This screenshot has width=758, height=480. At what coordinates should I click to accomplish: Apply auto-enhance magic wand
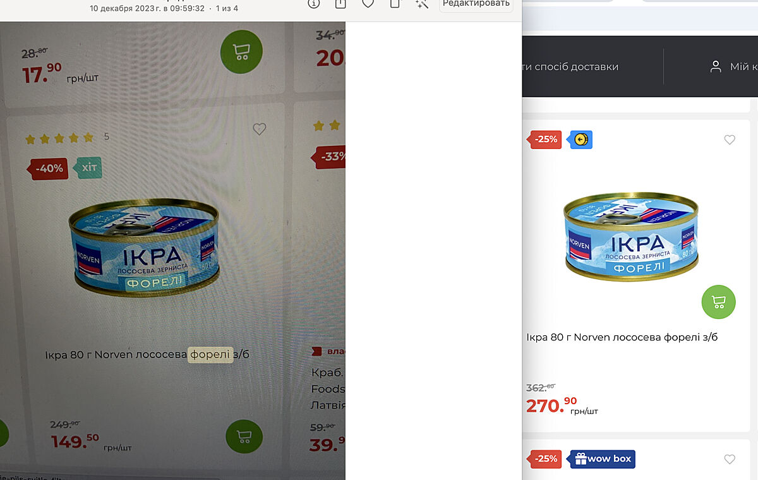pyautogui.click(x=421, y=3)
